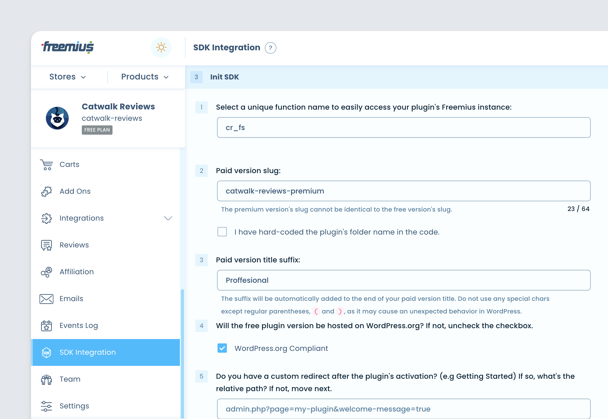This screenshot has width=608, height=419.
Task: Check the hard-coded plugin folder name checkbox
Action: pyautogui.click(x=222, y=232)
